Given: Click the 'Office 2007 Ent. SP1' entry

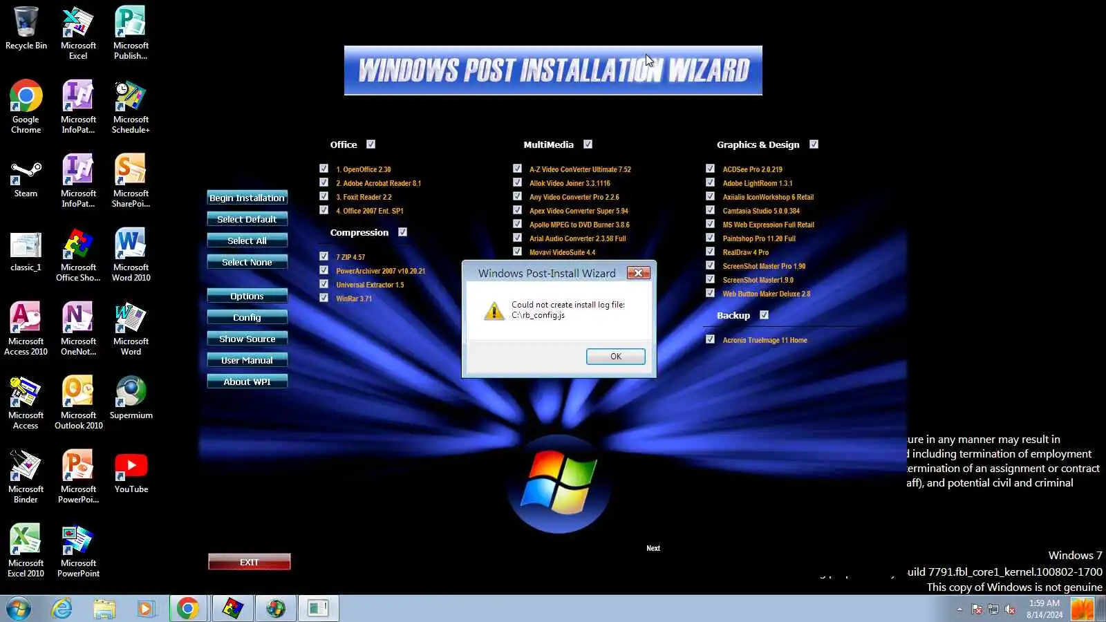Looking at the screenshot, I should point(370,211).
